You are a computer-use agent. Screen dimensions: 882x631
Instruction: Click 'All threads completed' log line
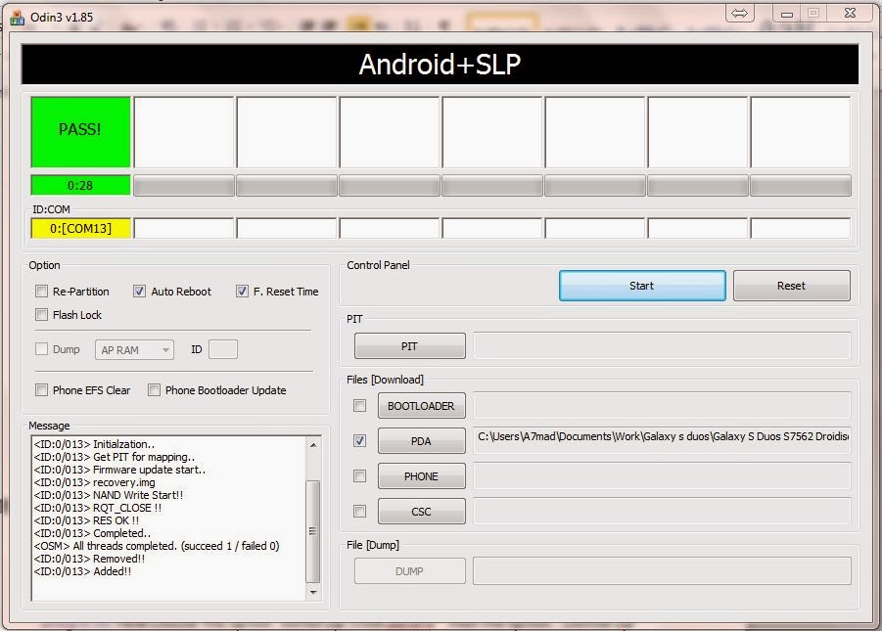157,546
